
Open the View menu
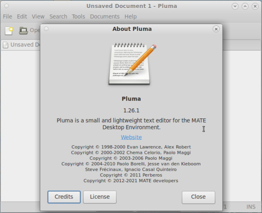38,16
